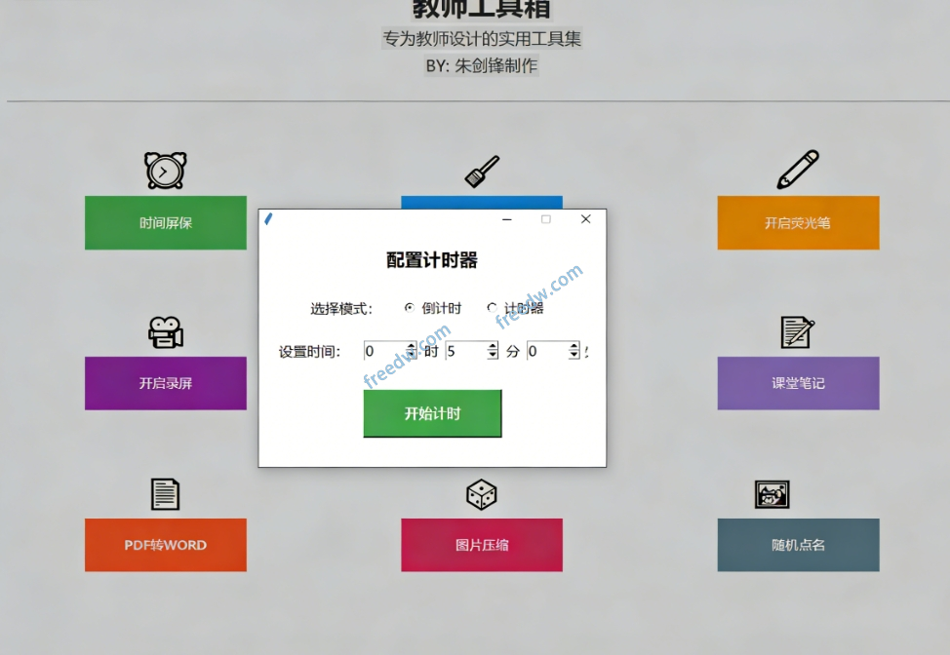
Task: Select the dice icon for image compression
Action: click(481, 493)
